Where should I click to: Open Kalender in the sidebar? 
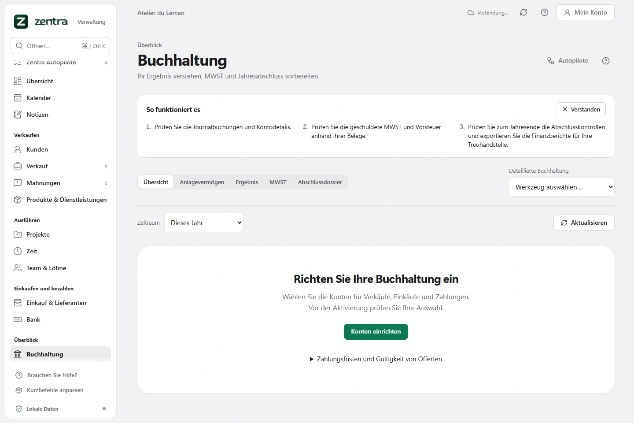click(60, 98)
